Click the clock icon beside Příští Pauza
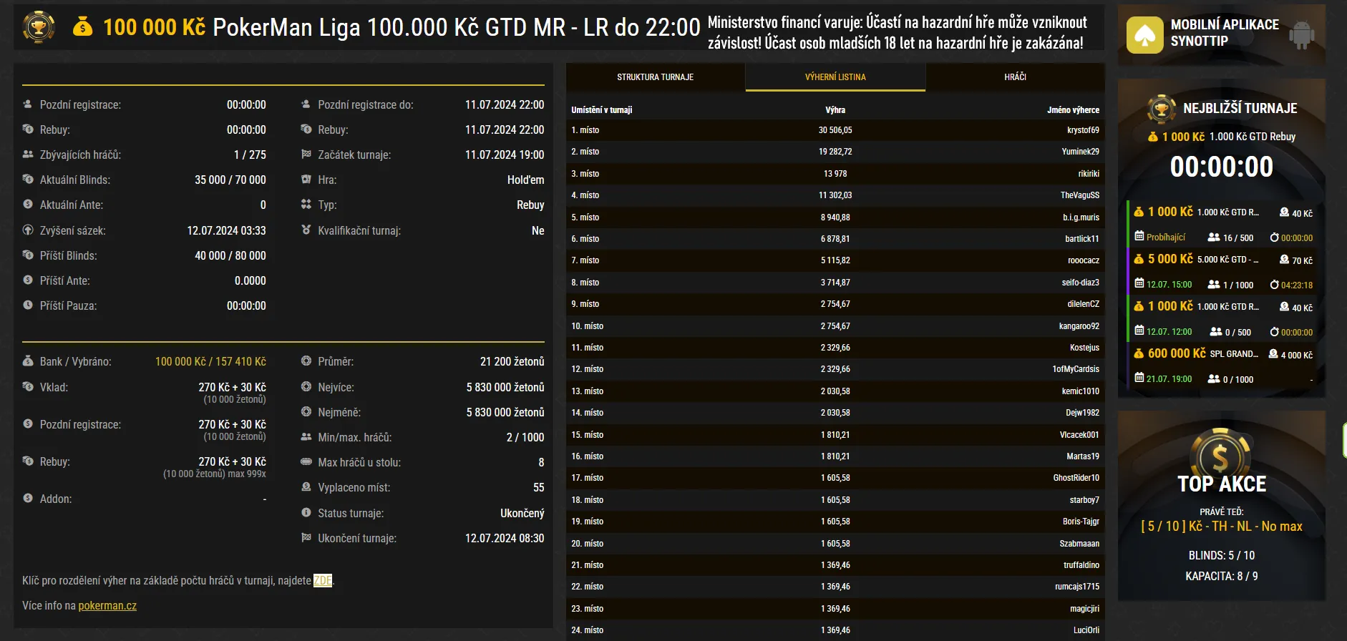This screenshot has height=641, width=1347. click(28, 305)
